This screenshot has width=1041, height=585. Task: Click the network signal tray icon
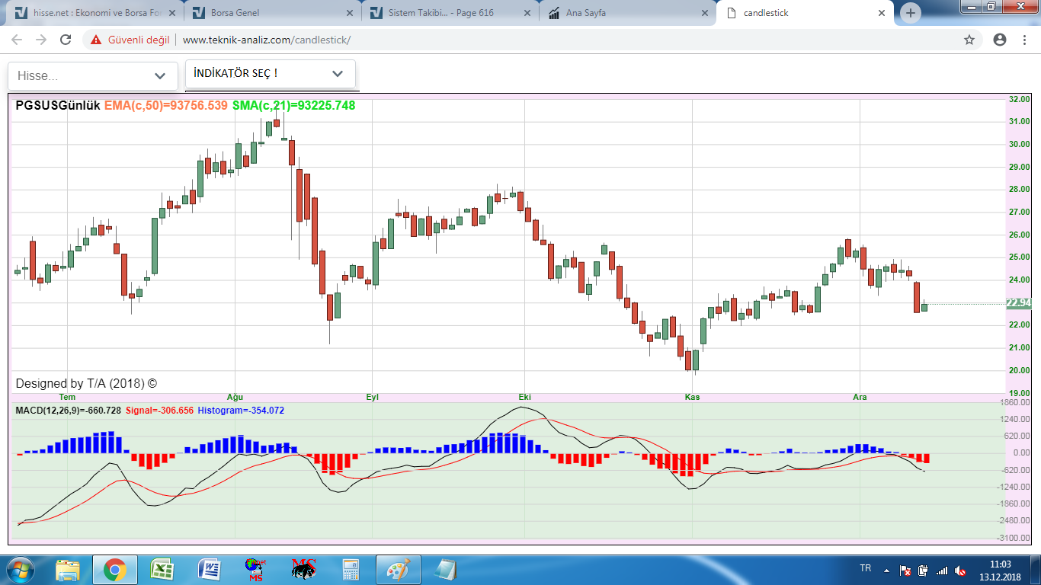942,570
